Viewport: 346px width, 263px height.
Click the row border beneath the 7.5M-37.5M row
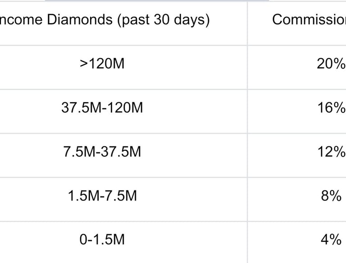[135, 177]
